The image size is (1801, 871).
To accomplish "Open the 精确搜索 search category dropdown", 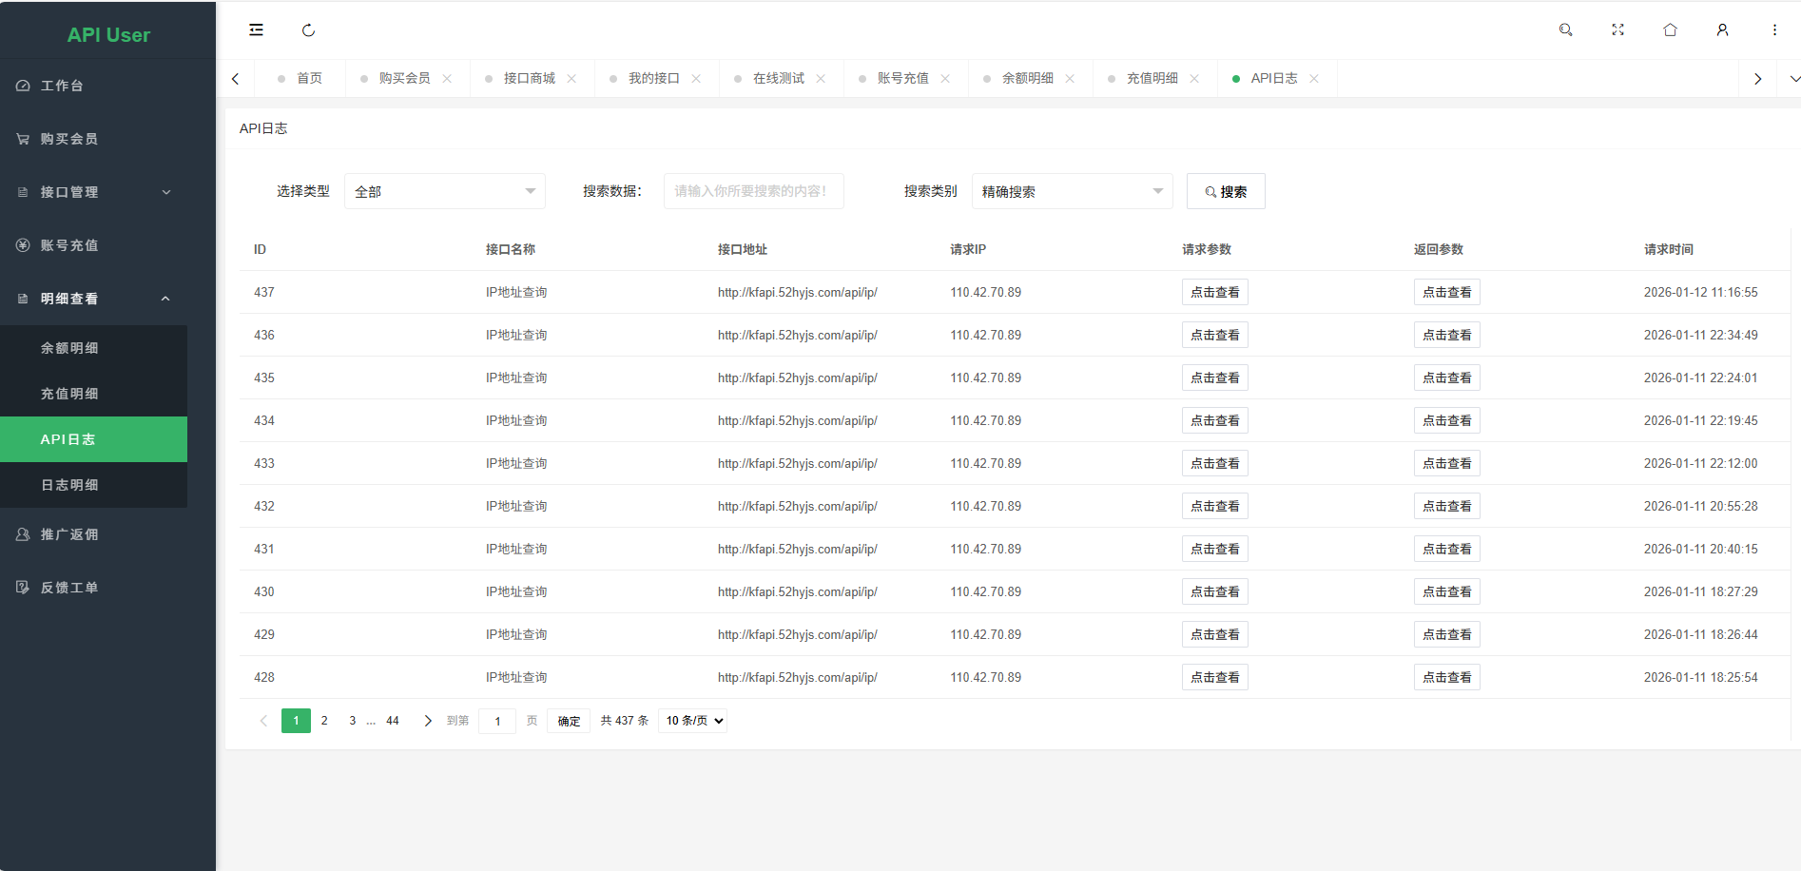I will tap(1072, 191).
